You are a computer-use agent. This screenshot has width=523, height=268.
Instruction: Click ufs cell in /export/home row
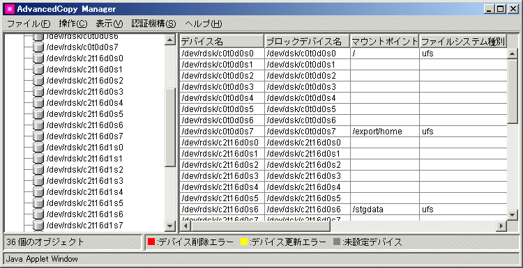click(463, 131)
